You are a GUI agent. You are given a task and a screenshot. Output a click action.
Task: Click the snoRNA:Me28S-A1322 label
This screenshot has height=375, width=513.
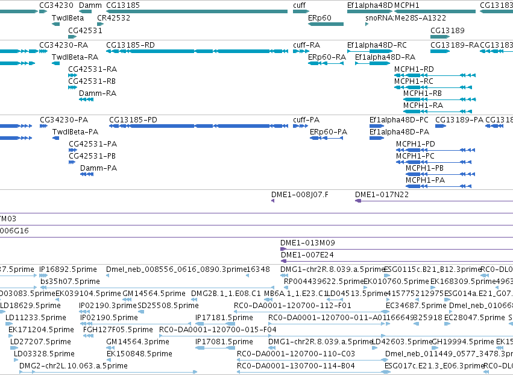[x=406, y=18]
